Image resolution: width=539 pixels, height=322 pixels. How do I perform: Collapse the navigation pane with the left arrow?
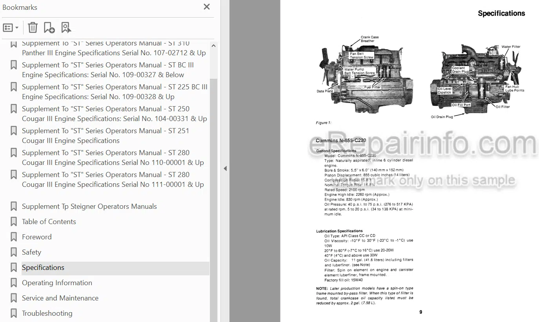pos(225,168)
